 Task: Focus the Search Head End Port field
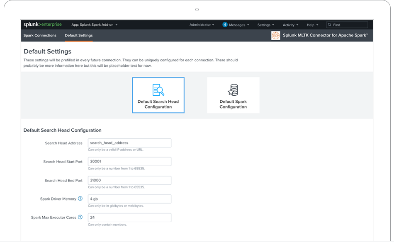[x=129, y=180]
